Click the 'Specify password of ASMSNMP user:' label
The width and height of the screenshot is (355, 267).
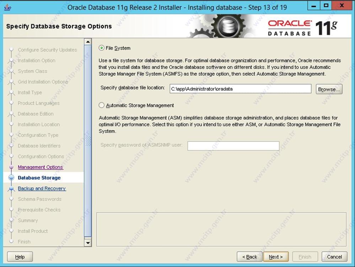tap(141, 145)
